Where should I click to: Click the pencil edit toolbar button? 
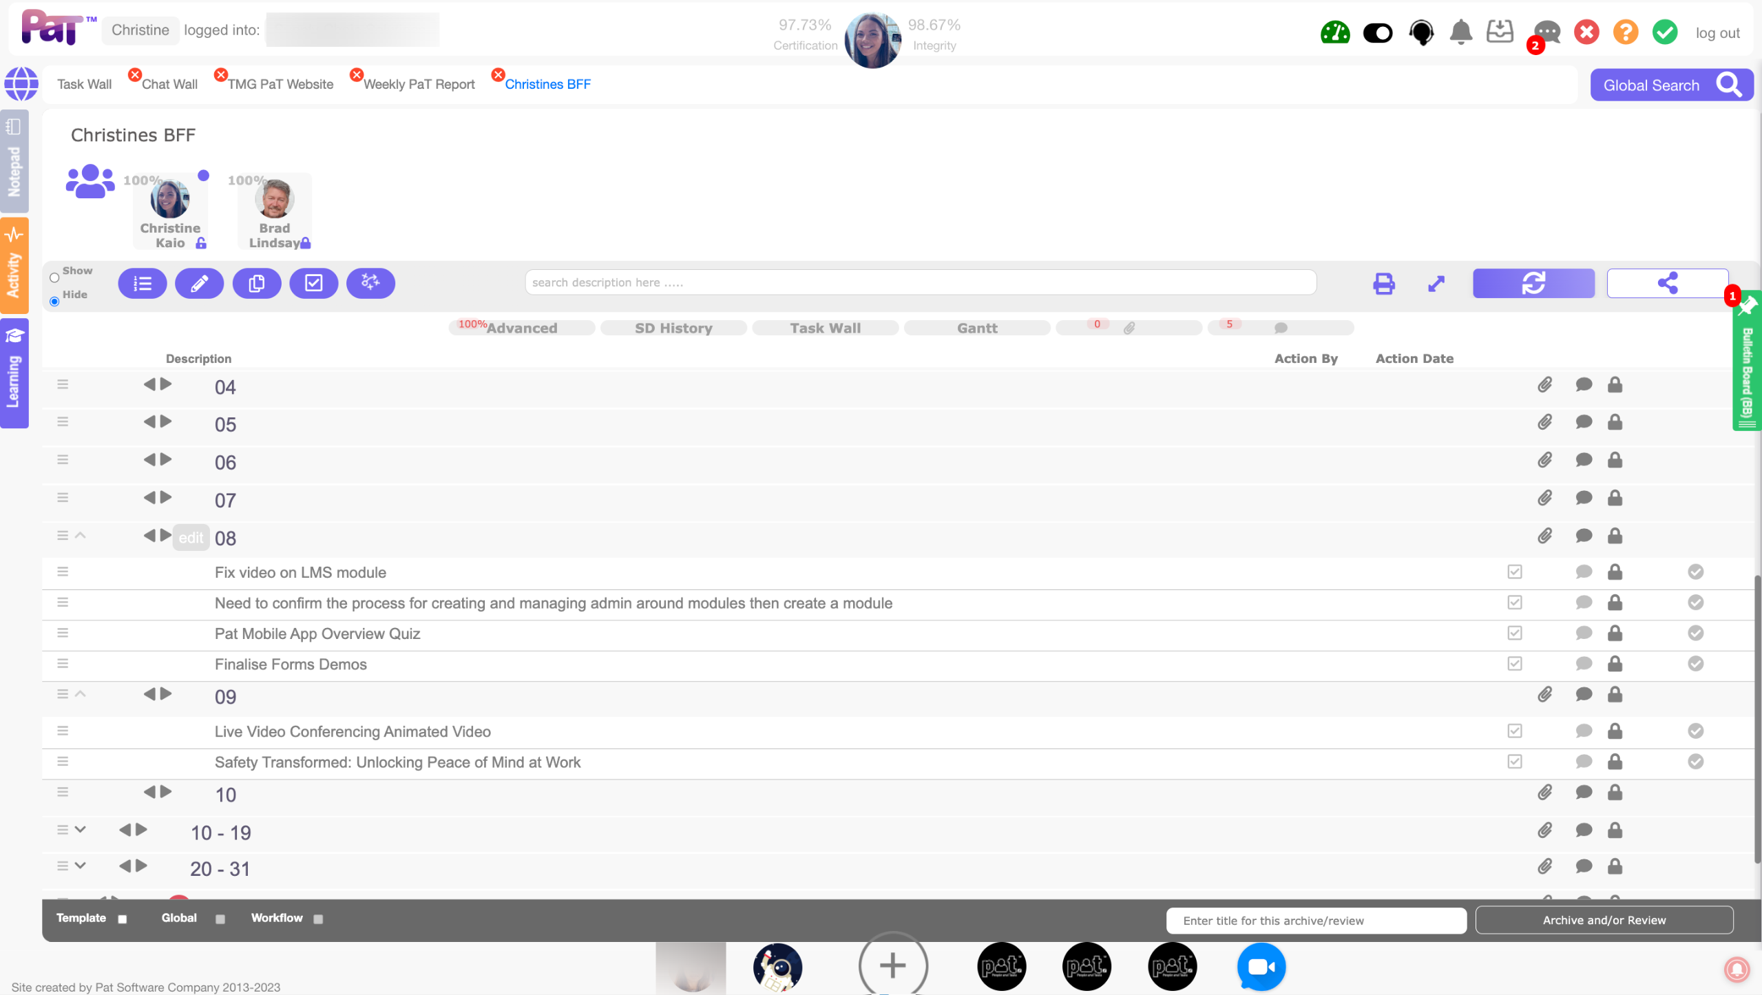[x=199, y=284]
